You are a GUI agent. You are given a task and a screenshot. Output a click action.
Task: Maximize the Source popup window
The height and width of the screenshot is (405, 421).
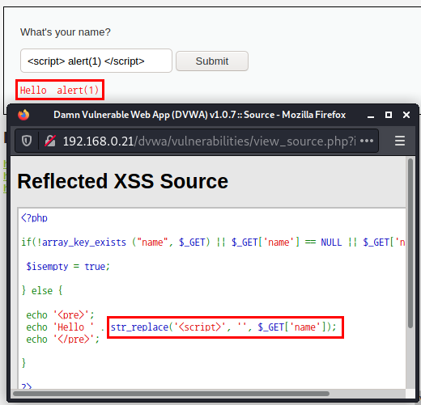(389, 115)
